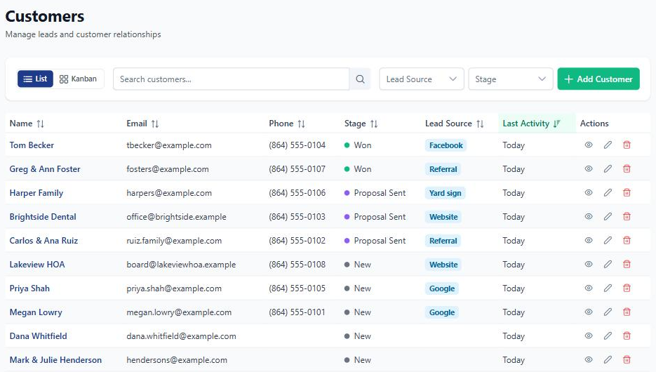Image resolution: width=656 pixels, height=372 pixels.
Task: Open Tom Becker customer link
Action: pos(32,145)
